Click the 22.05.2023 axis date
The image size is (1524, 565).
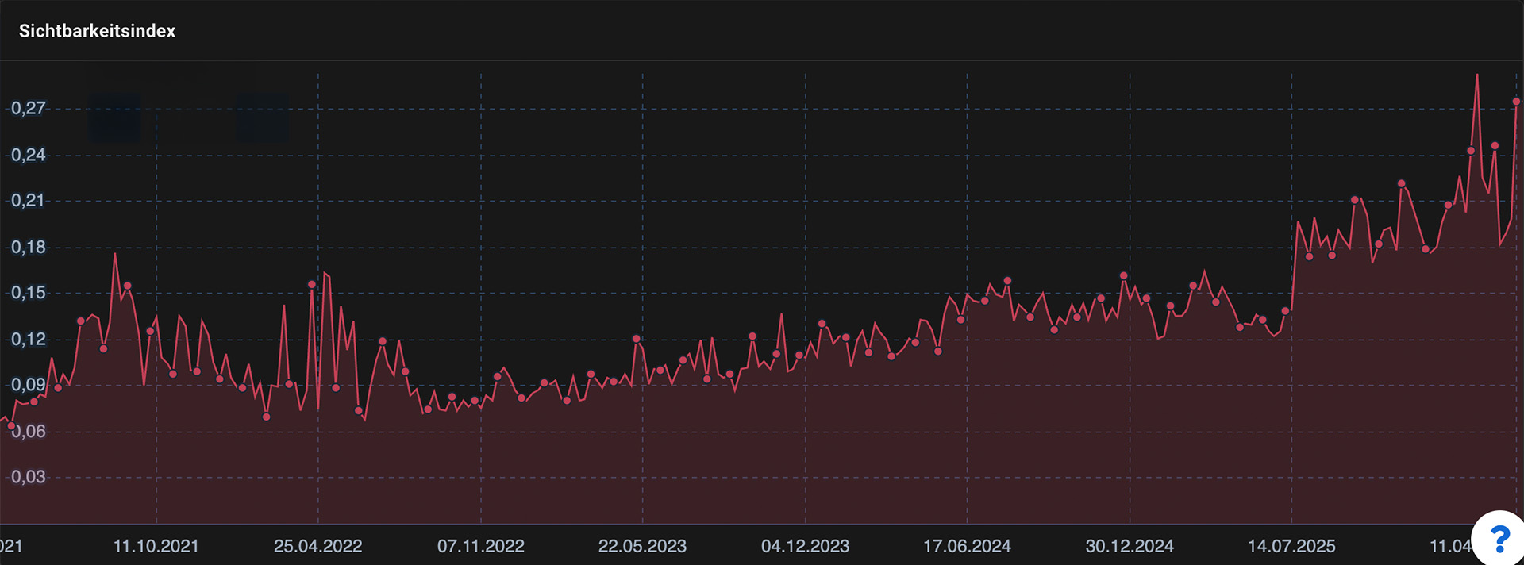tap(642, 546)
